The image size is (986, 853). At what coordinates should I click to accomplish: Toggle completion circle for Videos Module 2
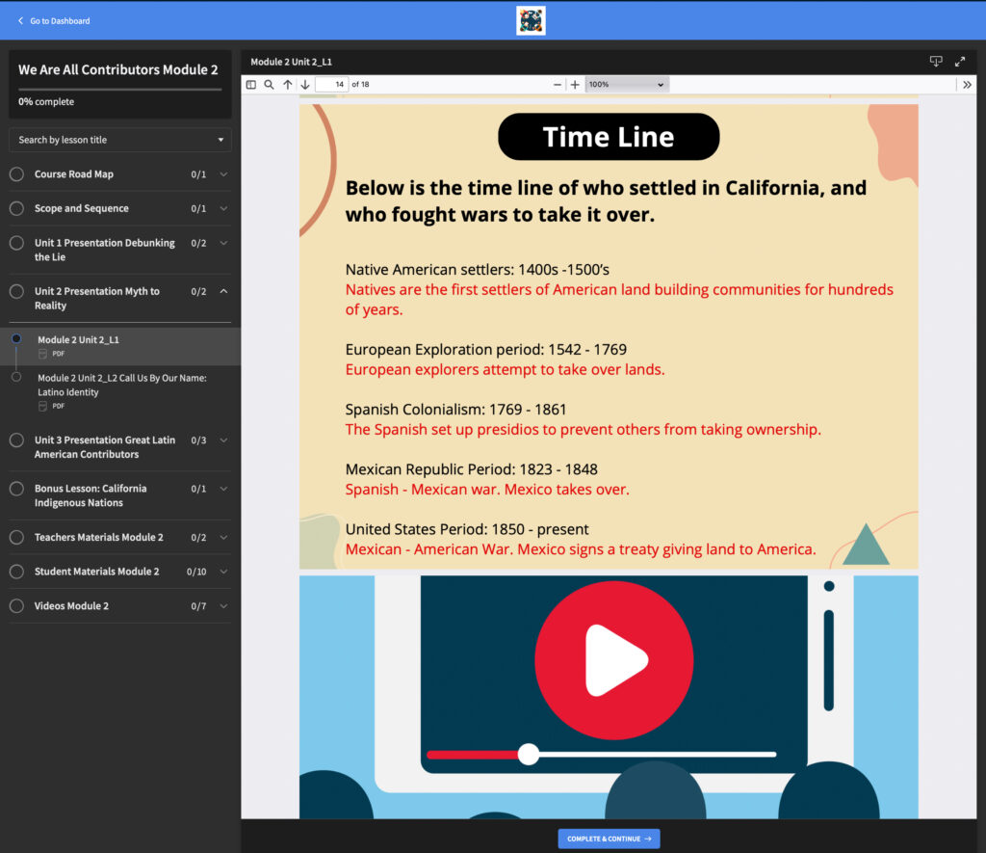click(16, 606)
